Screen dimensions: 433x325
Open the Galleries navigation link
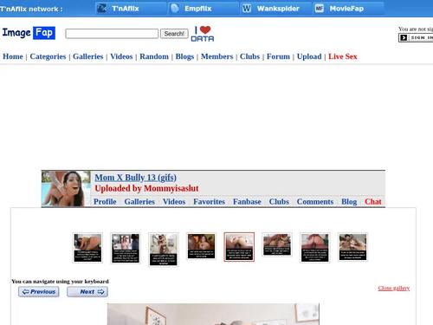coord(88,56)
